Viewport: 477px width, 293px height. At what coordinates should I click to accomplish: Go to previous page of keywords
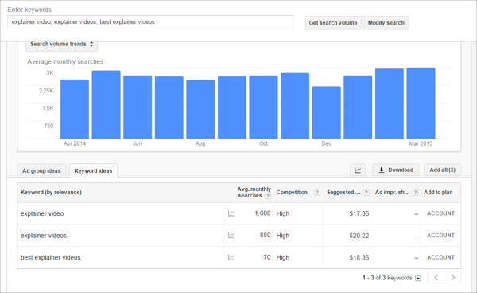(x=436, y=277)
